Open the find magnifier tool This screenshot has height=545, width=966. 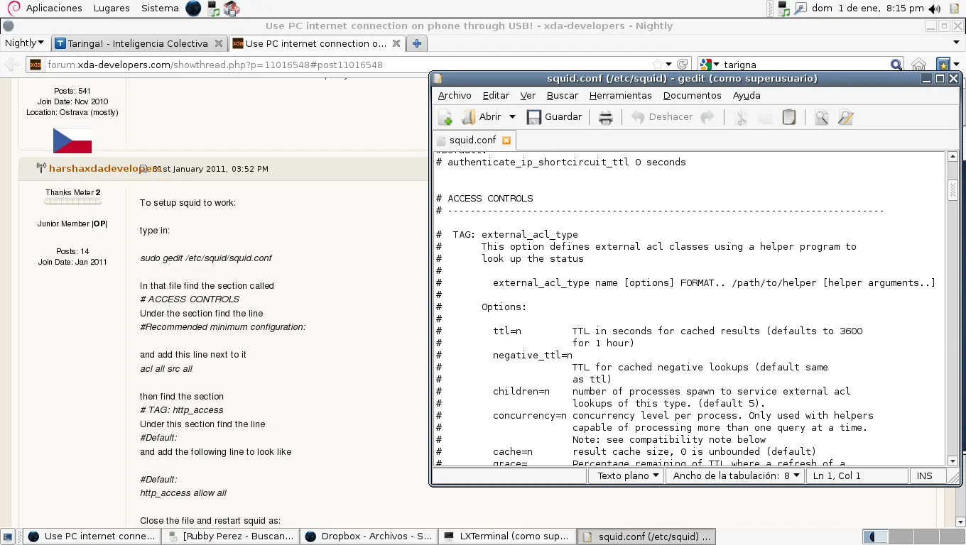pos(821,117)
